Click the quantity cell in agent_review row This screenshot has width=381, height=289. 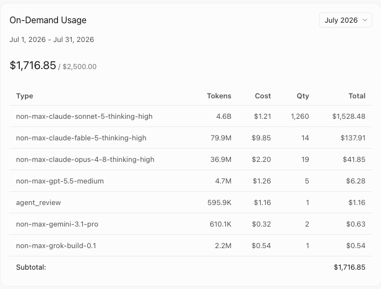[x=308, y=203]
